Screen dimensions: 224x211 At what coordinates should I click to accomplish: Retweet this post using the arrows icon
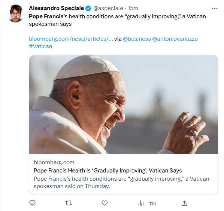[x=69, y=203]
